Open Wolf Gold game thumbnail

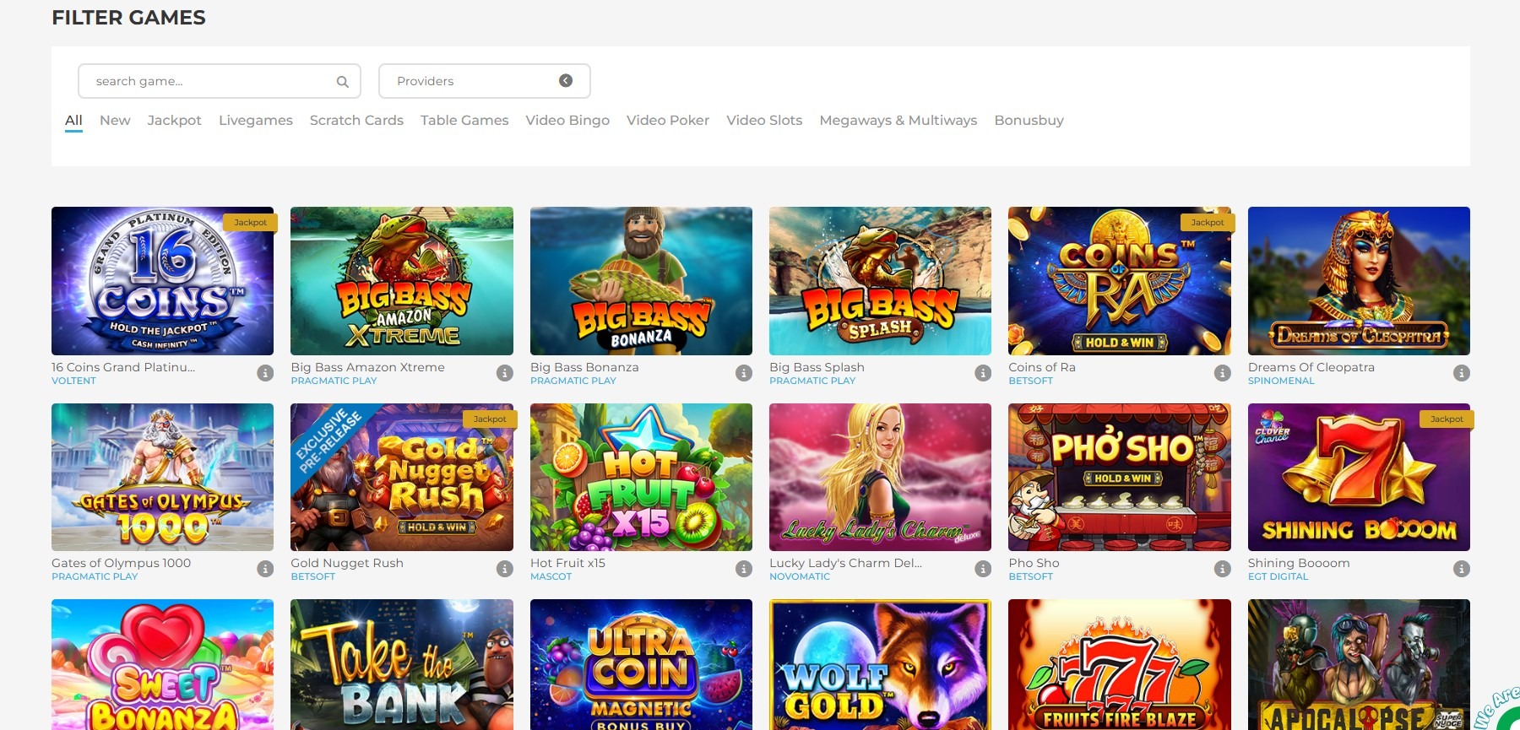(880, 665)
